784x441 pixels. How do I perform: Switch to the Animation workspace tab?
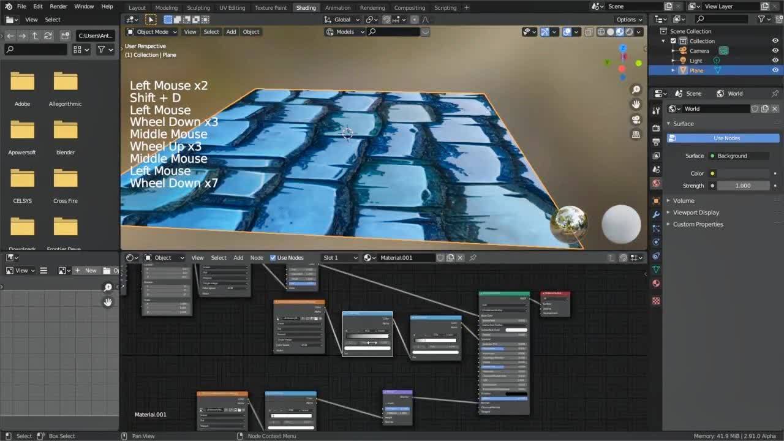338,7
